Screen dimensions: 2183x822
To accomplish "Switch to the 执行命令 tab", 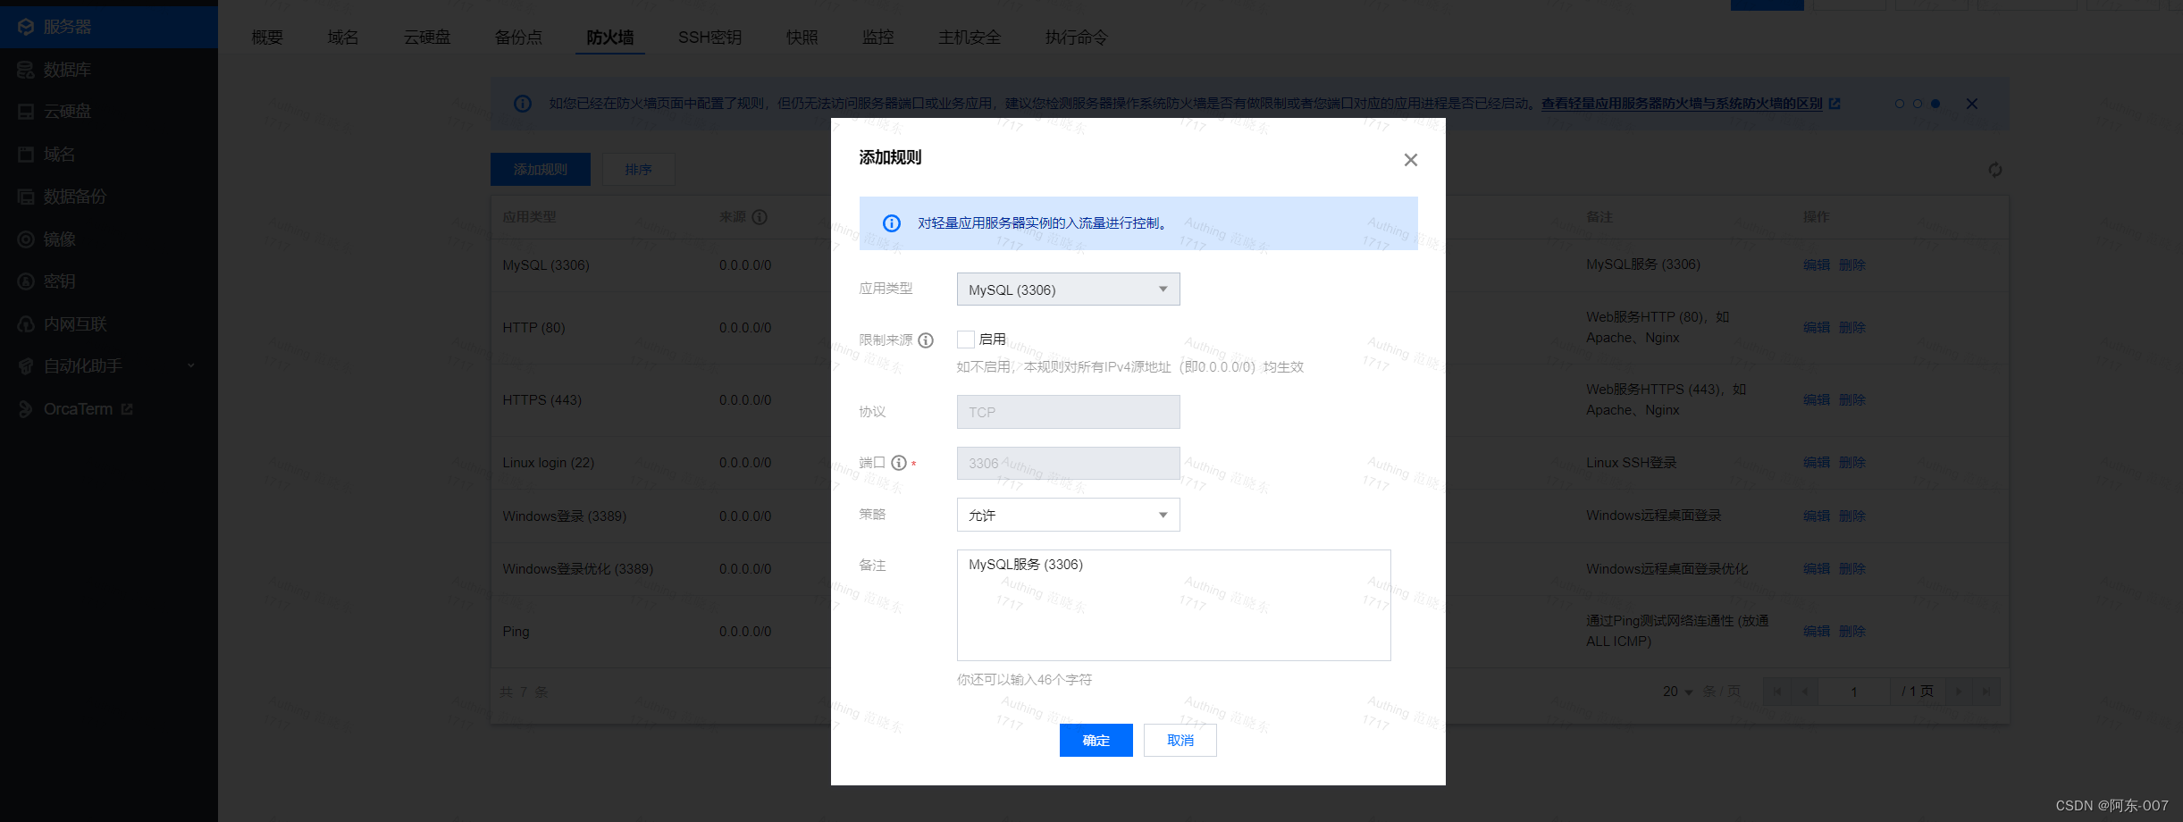I will click(x=1077, y=38).
